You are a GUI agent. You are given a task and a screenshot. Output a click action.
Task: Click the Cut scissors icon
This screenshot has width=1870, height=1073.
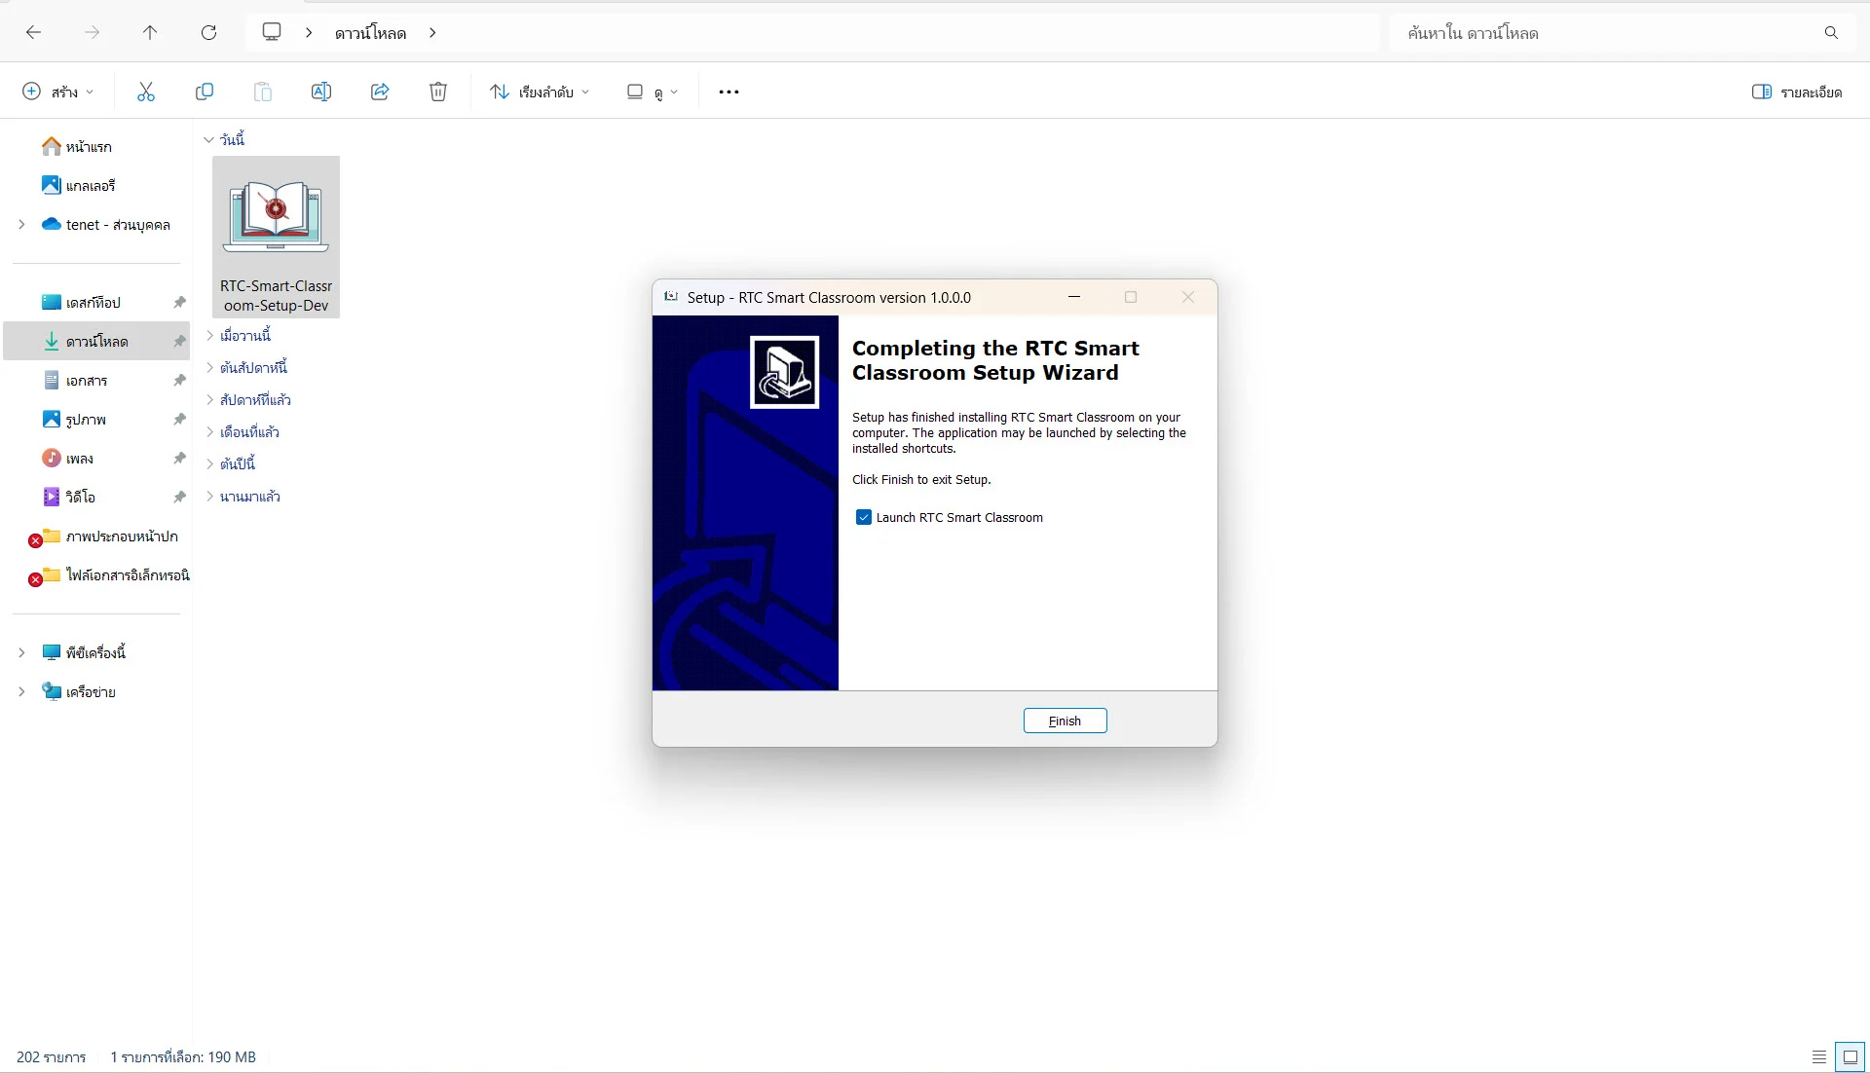pyautogui.click(x=146, y=92)
